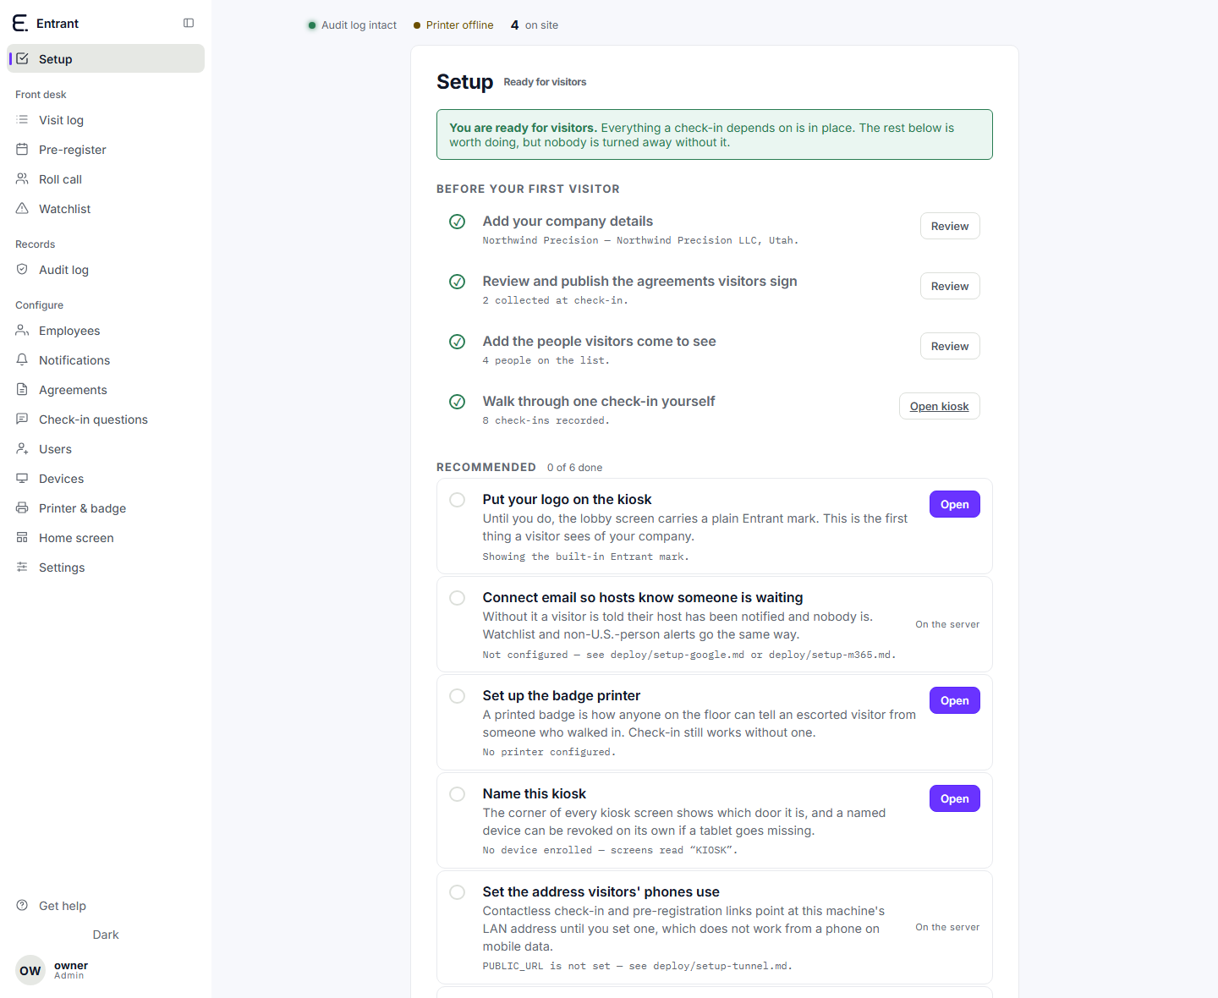
Task: Click the 'Printer offline' status text
Action: pyautogui.click(x=459, y=25)
